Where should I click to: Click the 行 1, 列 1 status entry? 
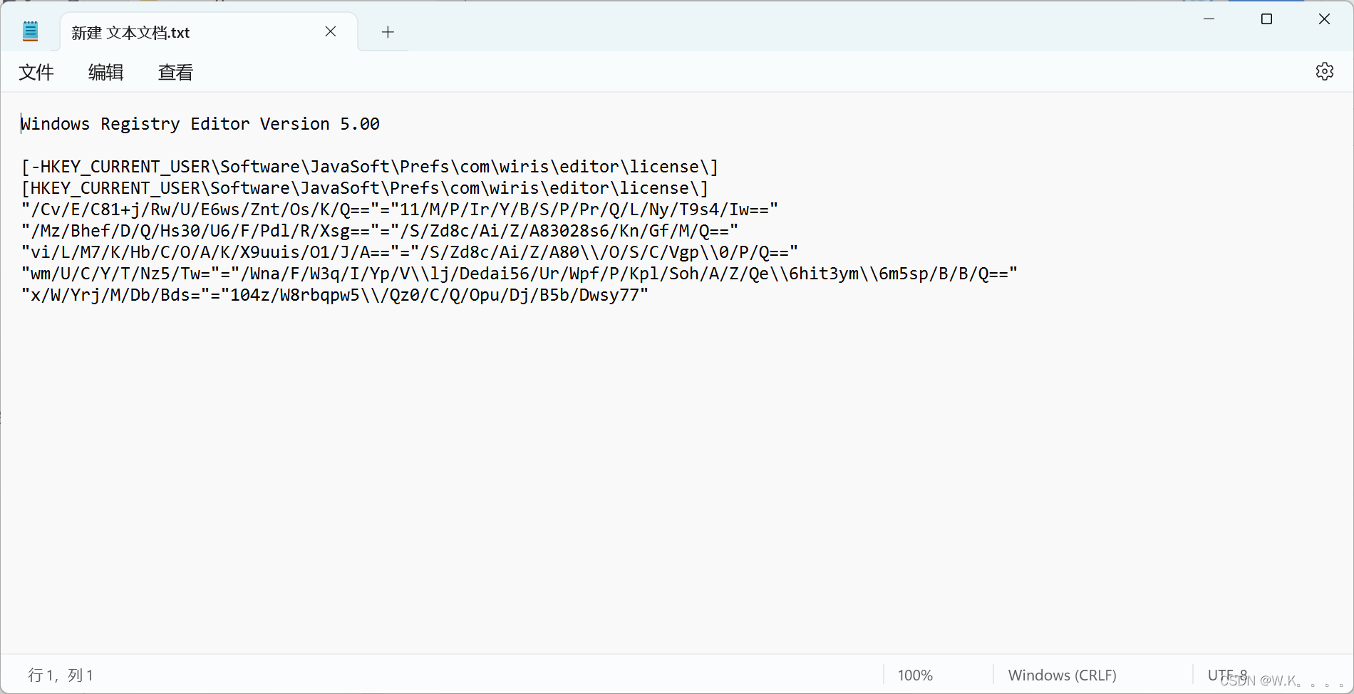[x=61, y=675]
